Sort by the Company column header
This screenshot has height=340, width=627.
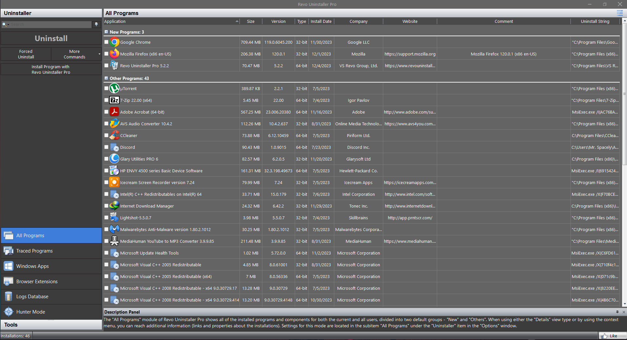[x=358, y=22]
